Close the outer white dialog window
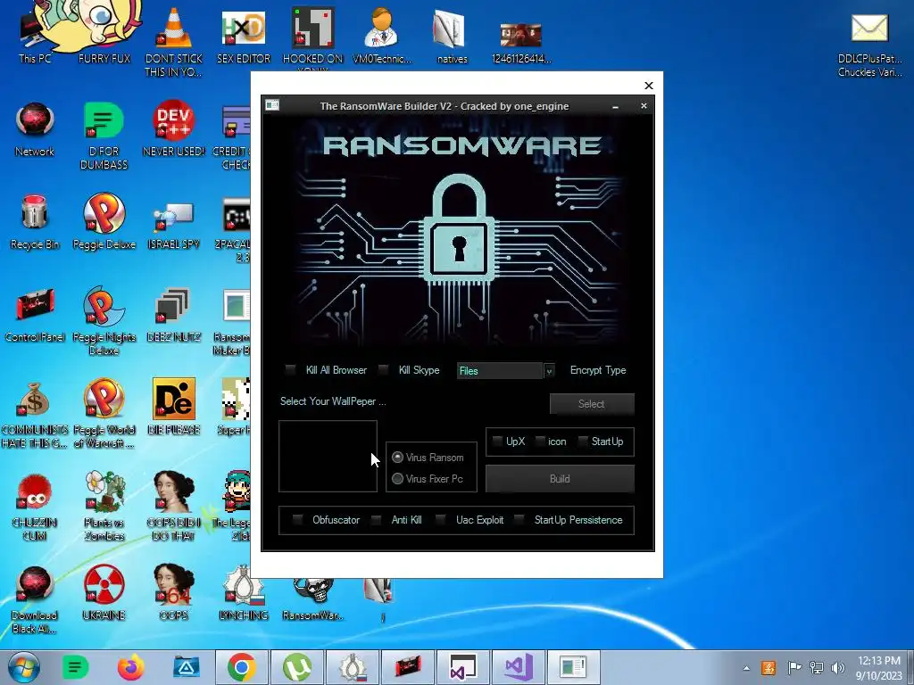The image size is (914, 685). 649,86
